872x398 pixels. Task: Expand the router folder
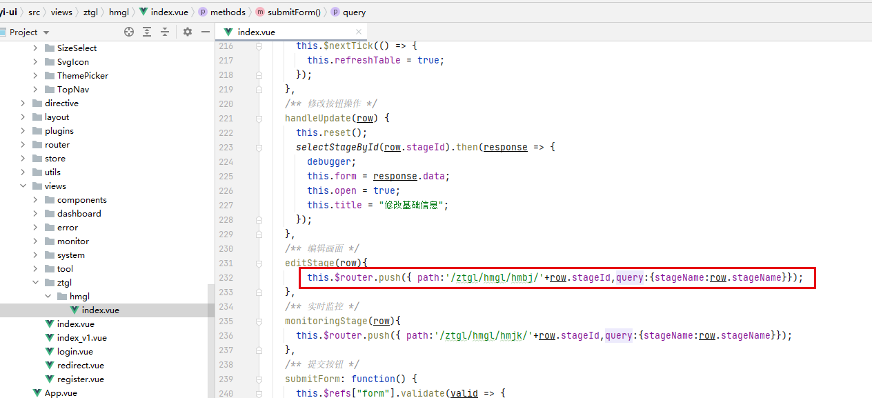click(23, 145)
